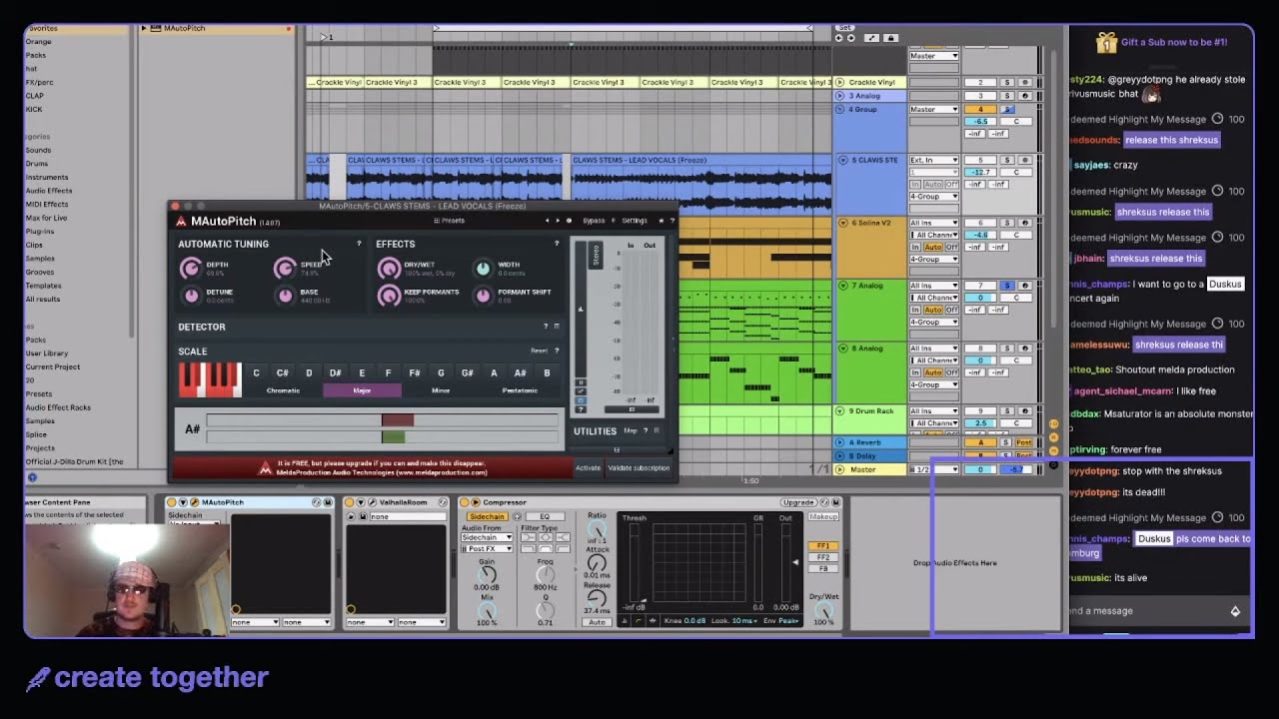This screenshot has height=719, width=1279.
Task: Click the Compressor Ratio knob
Action: pos(597,529)
